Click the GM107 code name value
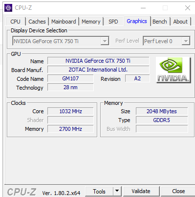Viewport: 195px width, 197px height. [x=70, y=78]
